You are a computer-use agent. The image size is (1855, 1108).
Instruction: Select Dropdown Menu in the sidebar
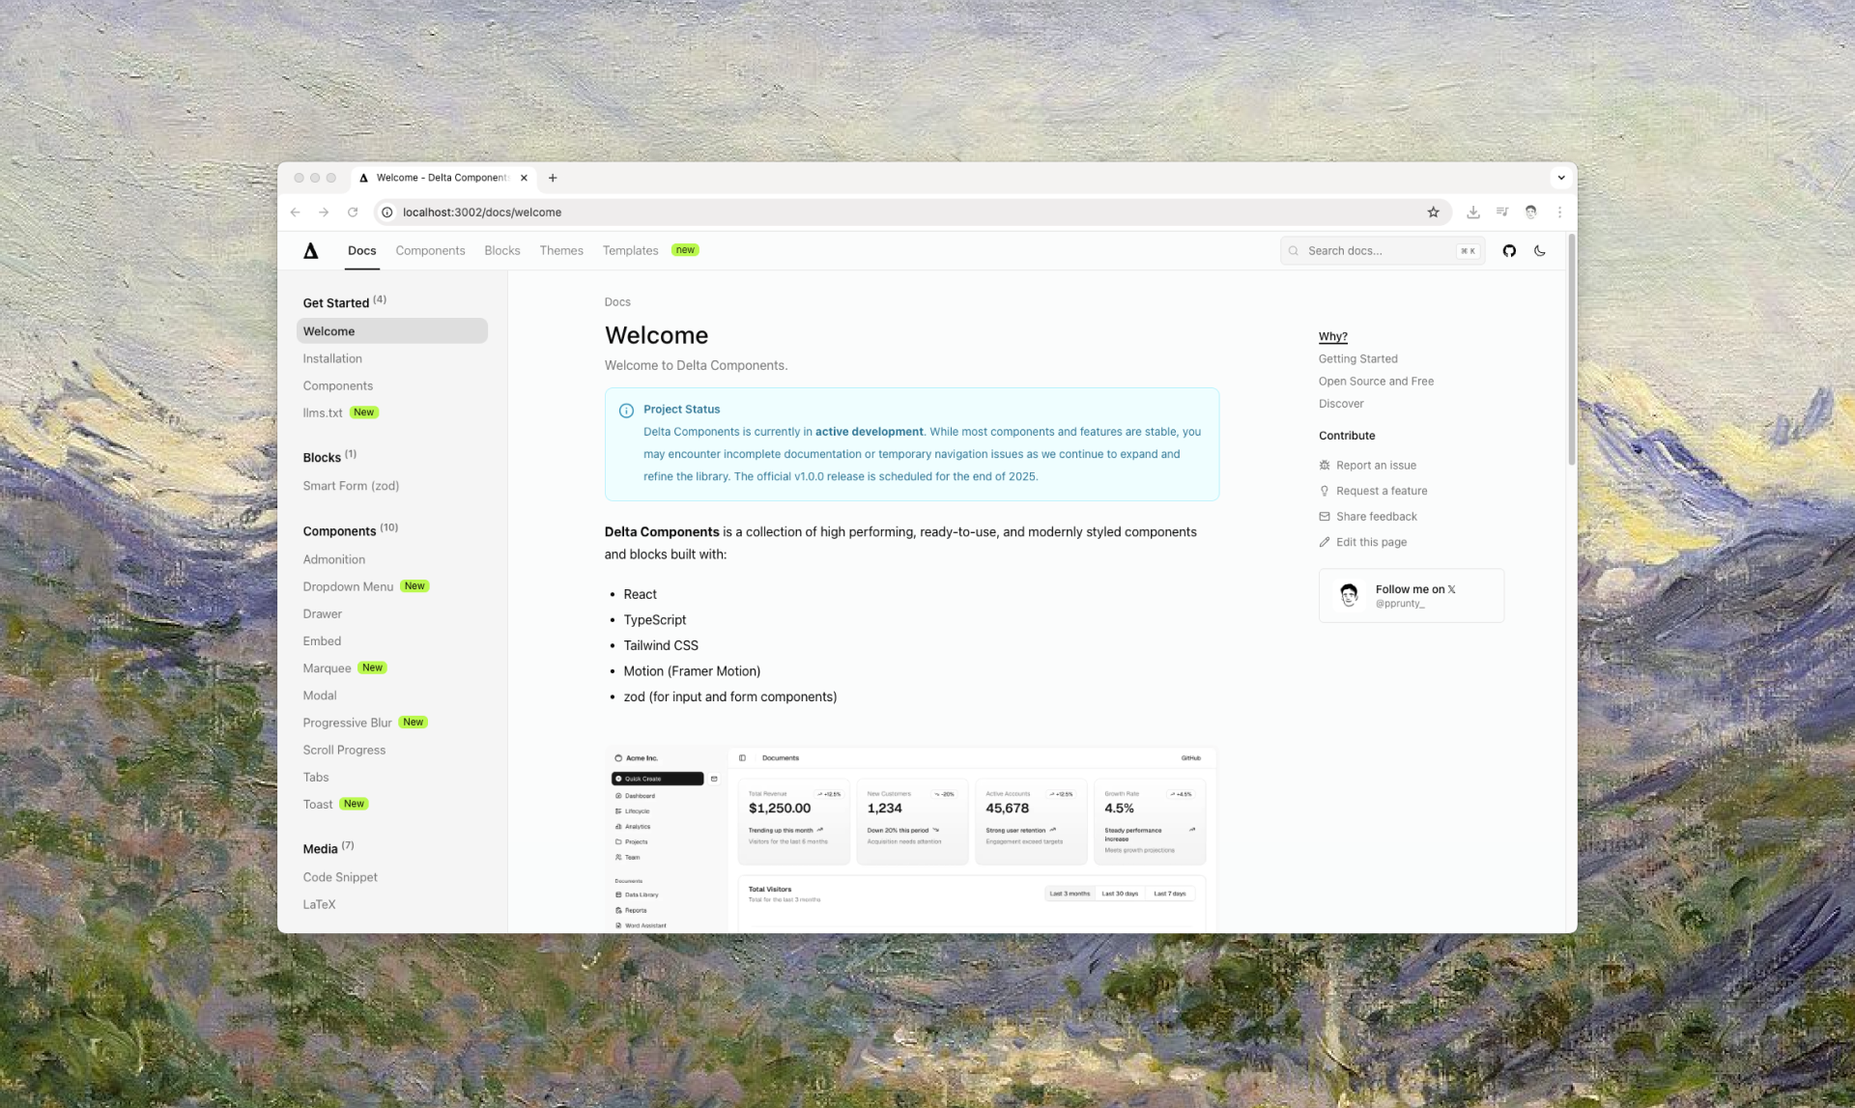coord(348,587)
